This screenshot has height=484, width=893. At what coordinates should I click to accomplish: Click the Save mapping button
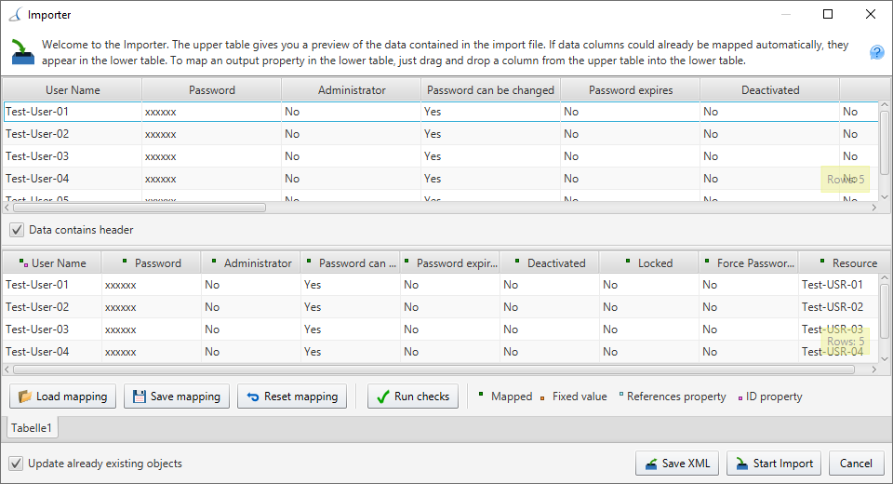coord(177,397)
